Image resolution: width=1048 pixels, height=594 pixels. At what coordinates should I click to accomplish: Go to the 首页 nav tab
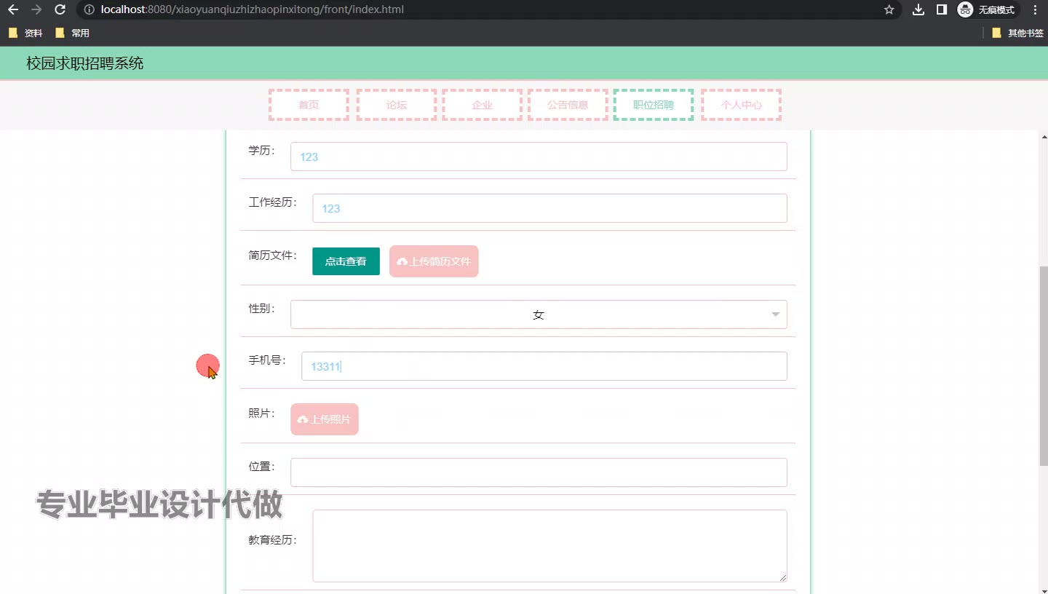coord(309,105)
